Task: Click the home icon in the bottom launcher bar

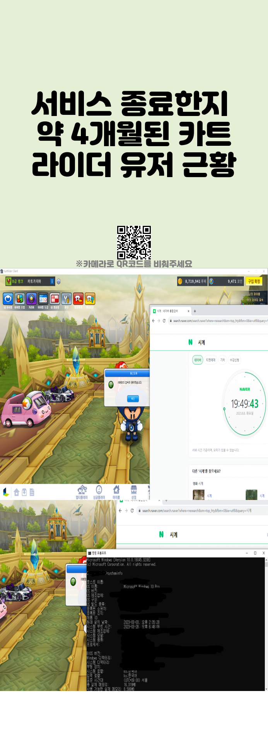Action: (17, 492)
